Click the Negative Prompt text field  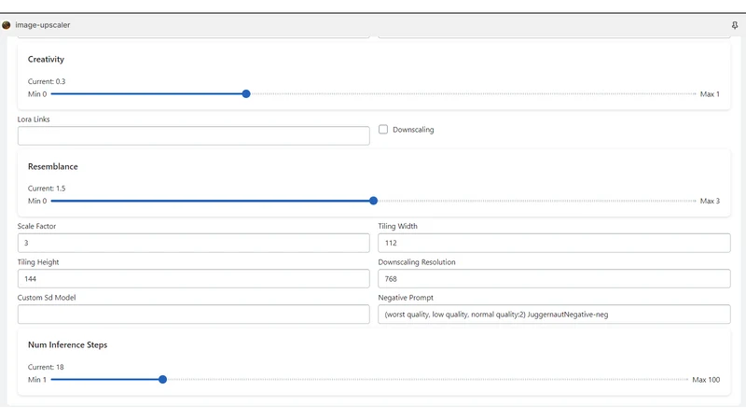[x=554, y=315]
